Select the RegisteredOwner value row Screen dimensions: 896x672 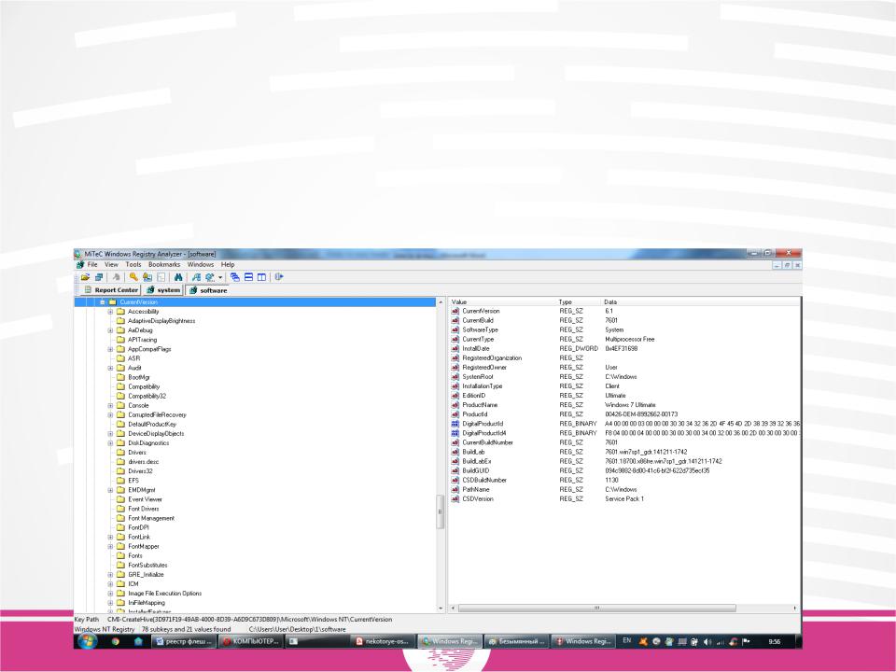624,368
